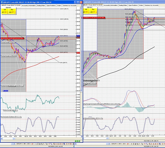This screenshot has width=165, height=148.
Task: Click the grid icon at left toolbar end
Action: tap(74, 144)
